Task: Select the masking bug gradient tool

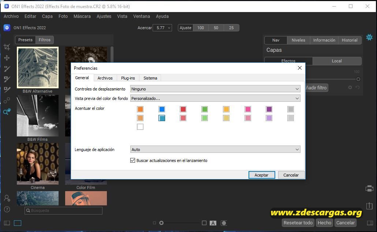Action: [7, 79]
